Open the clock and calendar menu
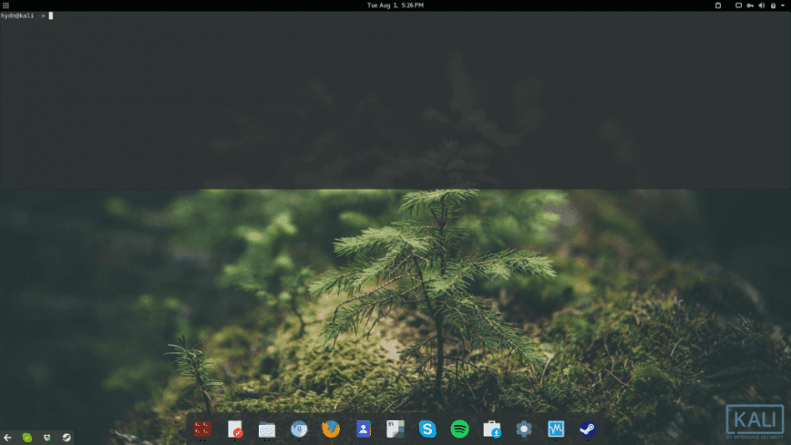Image resolution: width=791 pixels, height=445 pixels. 395,5
